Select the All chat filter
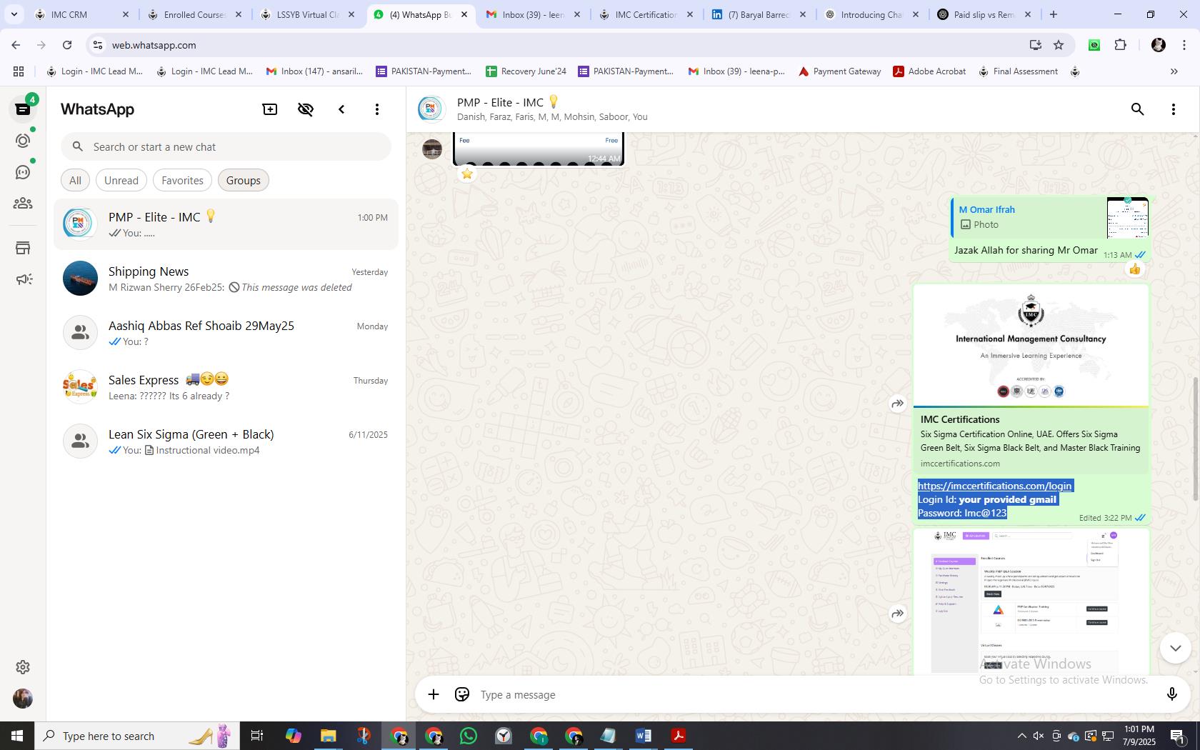The width and height of the screenshot is (1200, 750). (75, 181)
